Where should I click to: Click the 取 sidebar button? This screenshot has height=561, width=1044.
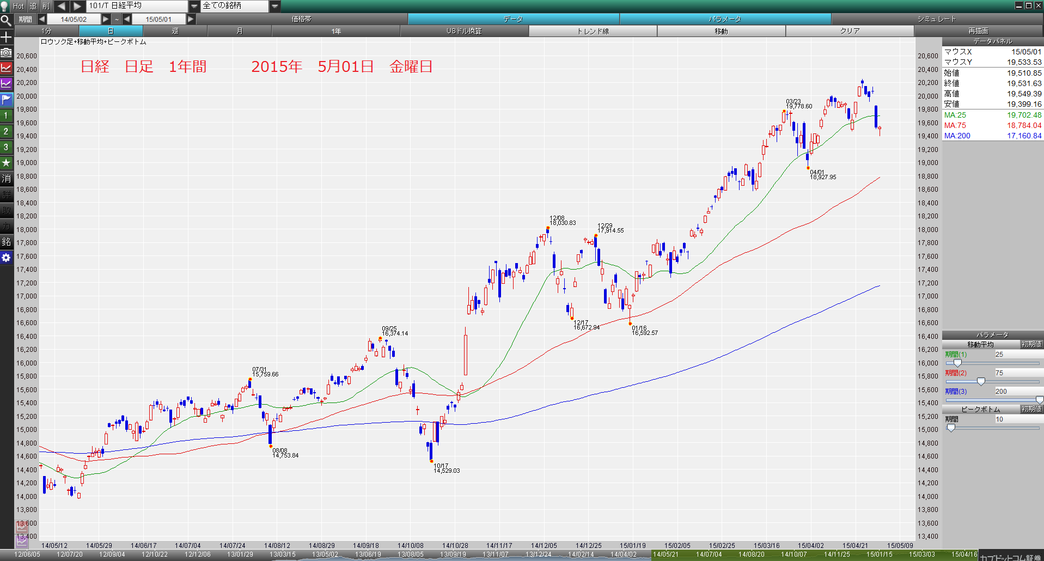pos(6,210)
